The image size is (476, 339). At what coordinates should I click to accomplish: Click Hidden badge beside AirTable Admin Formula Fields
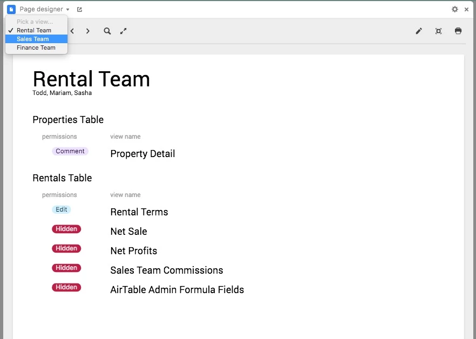[66, 287]
